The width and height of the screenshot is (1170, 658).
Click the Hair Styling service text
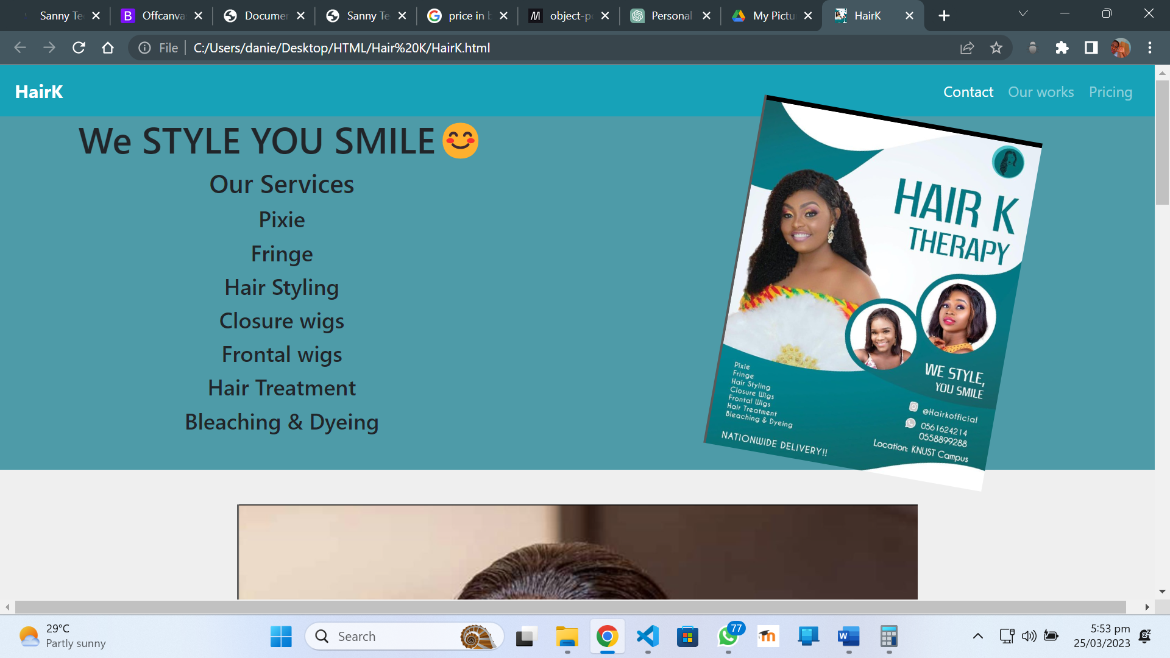pyautogui.click(x=282, y=288)
